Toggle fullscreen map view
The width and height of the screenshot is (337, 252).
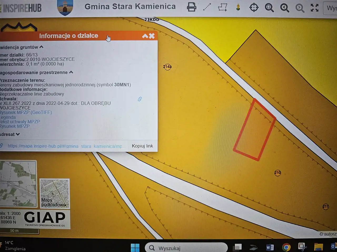point(314,8)
